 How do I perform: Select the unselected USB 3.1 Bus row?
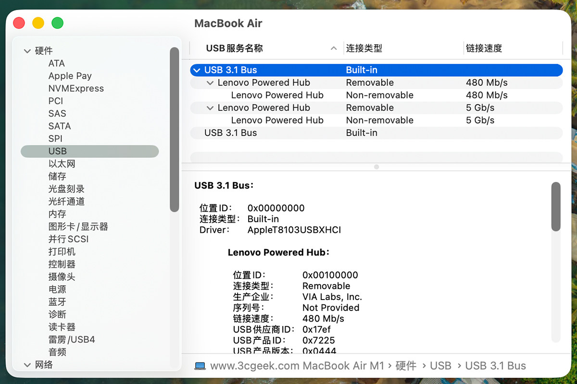(376, 133)
